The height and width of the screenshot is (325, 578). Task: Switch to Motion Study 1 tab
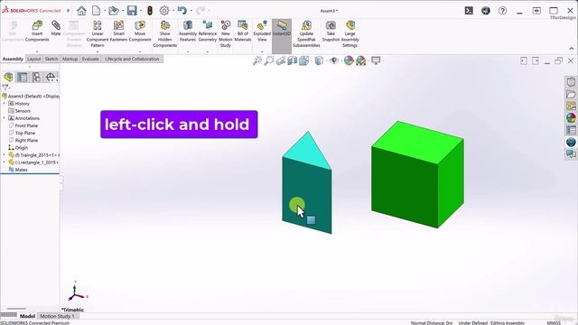point(57,316)
